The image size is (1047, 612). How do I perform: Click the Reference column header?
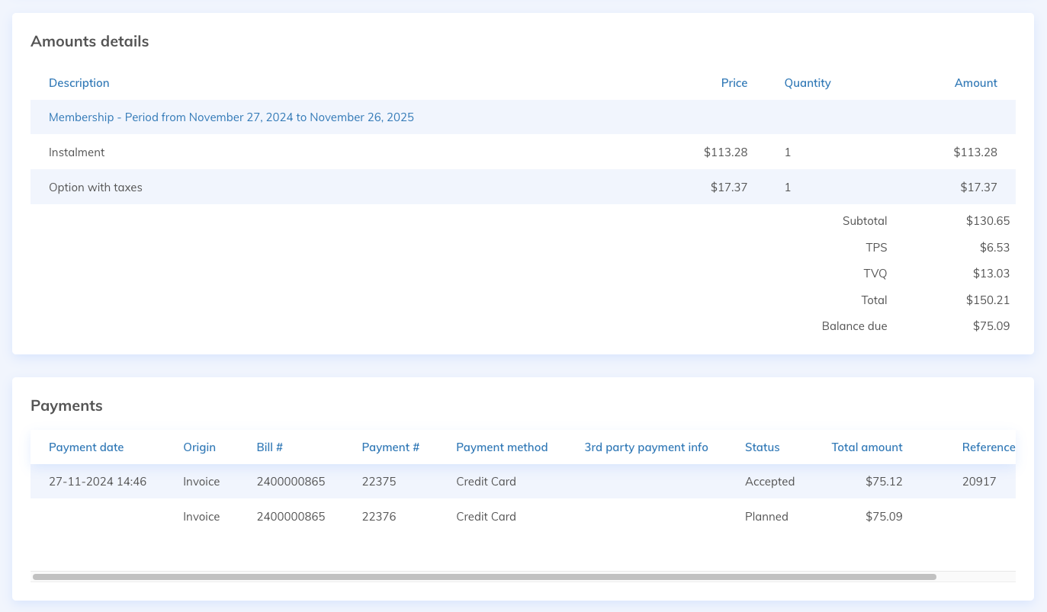click(988, 447)
